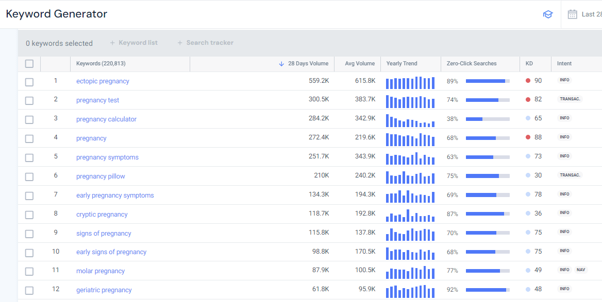Click the Search tracker button

(x=206, y=43)
